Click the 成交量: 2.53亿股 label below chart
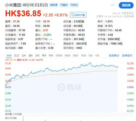Image resolution: width=136 pixels, height=121 pixels. pos(13,114)
